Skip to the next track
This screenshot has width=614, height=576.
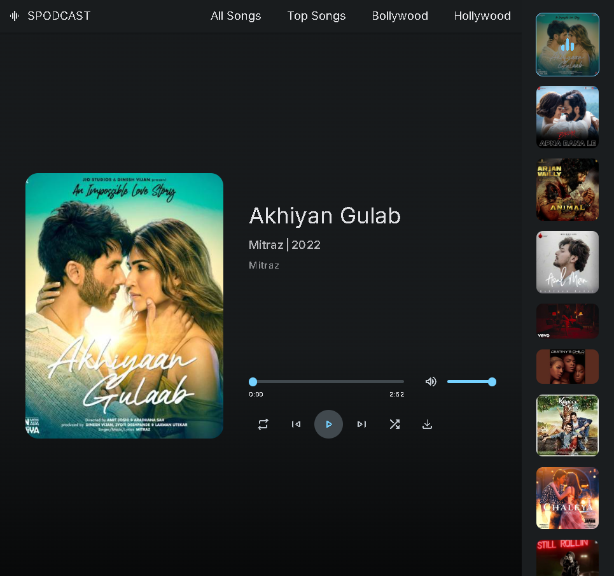[361, 424]
